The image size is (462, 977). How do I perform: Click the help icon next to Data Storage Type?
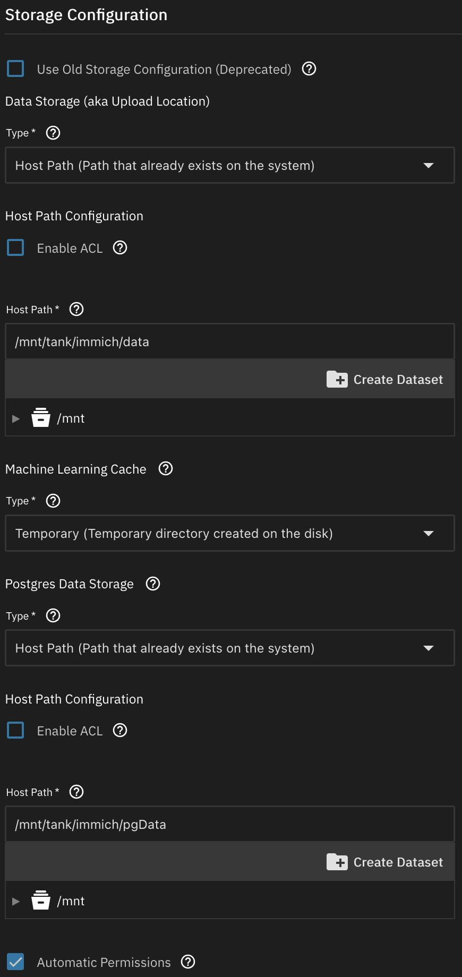(x=53, y=133)
